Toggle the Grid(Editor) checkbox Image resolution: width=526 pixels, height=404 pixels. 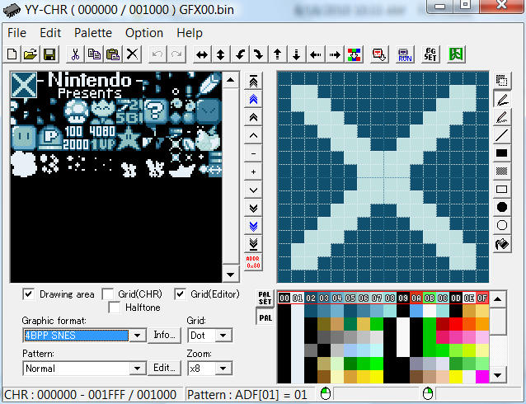(x=180, y=294)
